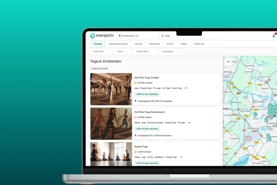Click the Tai Chi tag
This screenshot has width=277, height=185.
tap(150, 157)
